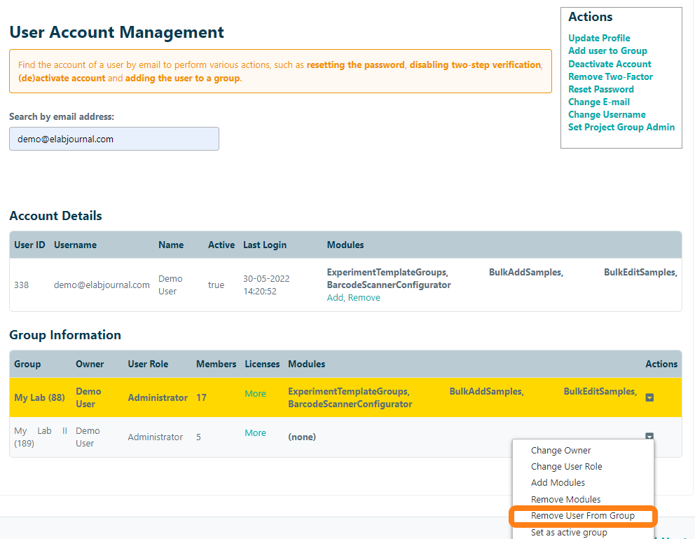Open More licenses for My Lab (88)
Screen dimensions: 695x539
pyautogui.click(x=255, y=394)
